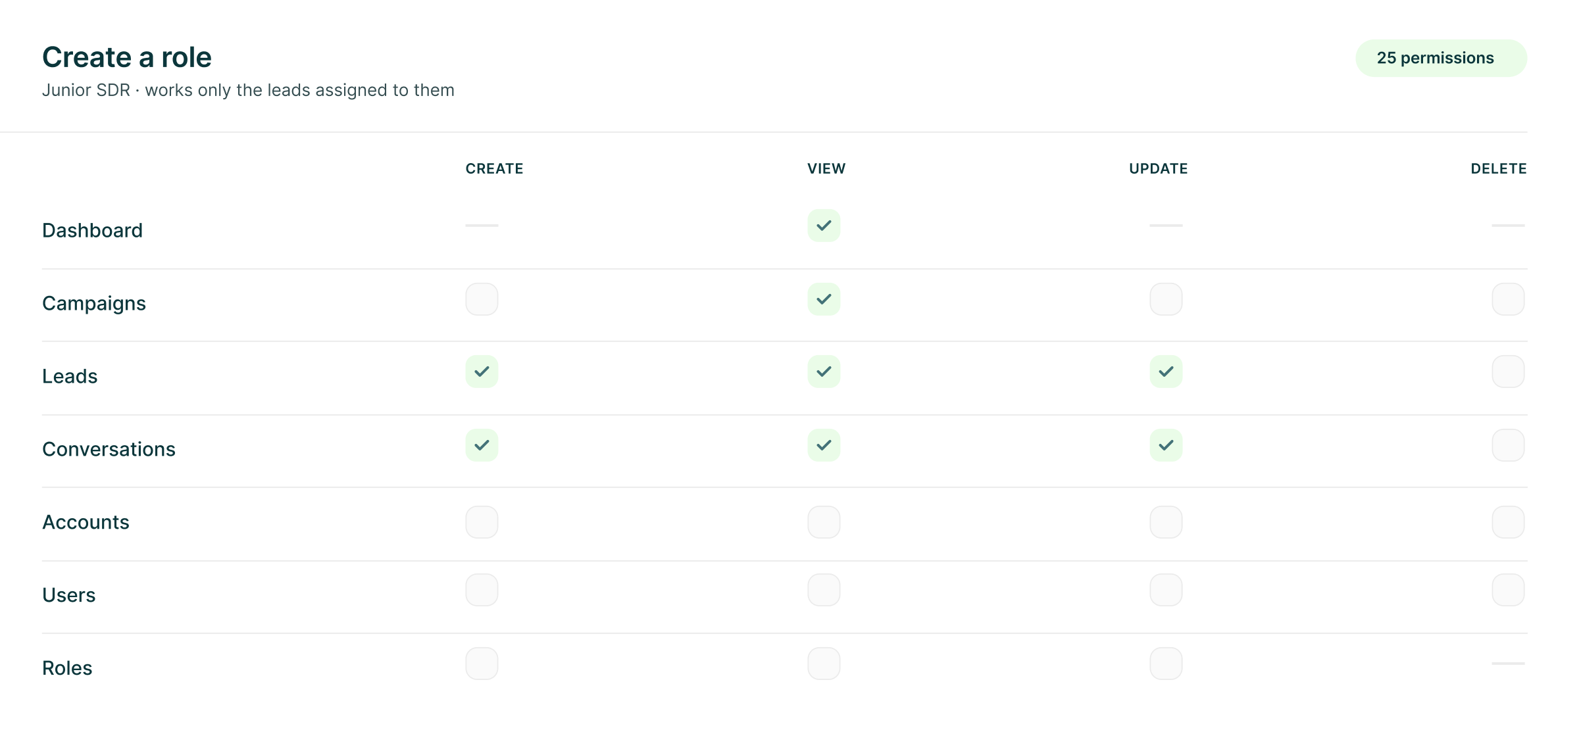This screenshot has width=1579, height=730.
Task: Click the 25 permissions badge
Action: (x=1441, y=58)
